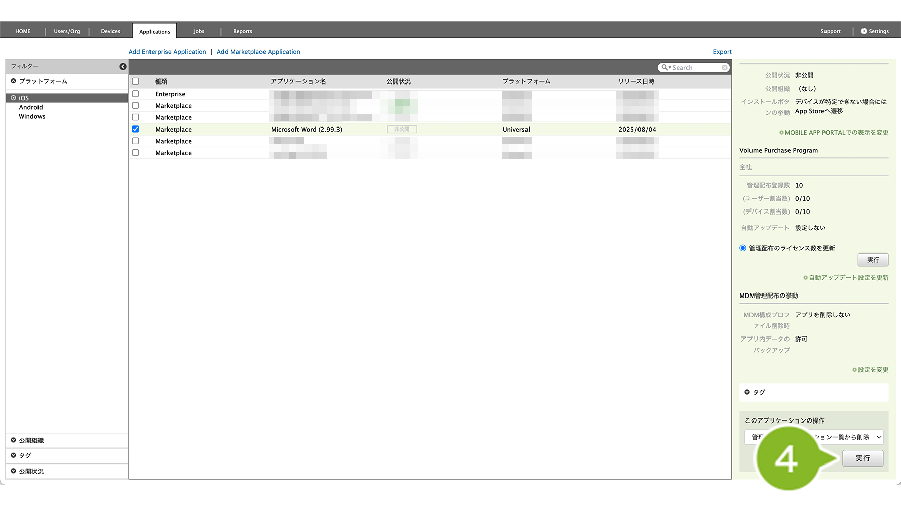Uncheck the Microsoft Word row checkbox
Screen dimensions: 901x506
point(135,129)
